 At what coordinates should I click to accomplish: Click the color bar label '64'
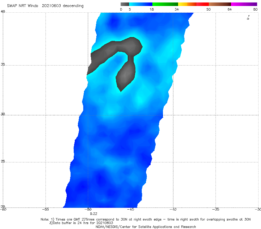pos(230,9)
